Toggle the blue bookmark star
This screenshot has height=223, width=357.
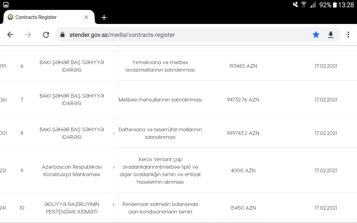(x=316, y=35)
